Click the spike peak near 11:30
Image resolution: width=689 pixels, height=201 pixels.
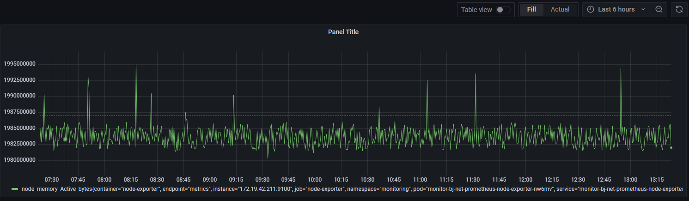coord(475,74)
